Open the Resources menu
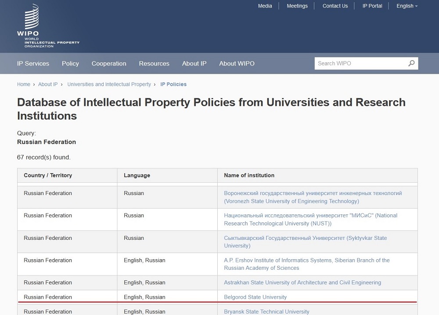 click(154, 64)
